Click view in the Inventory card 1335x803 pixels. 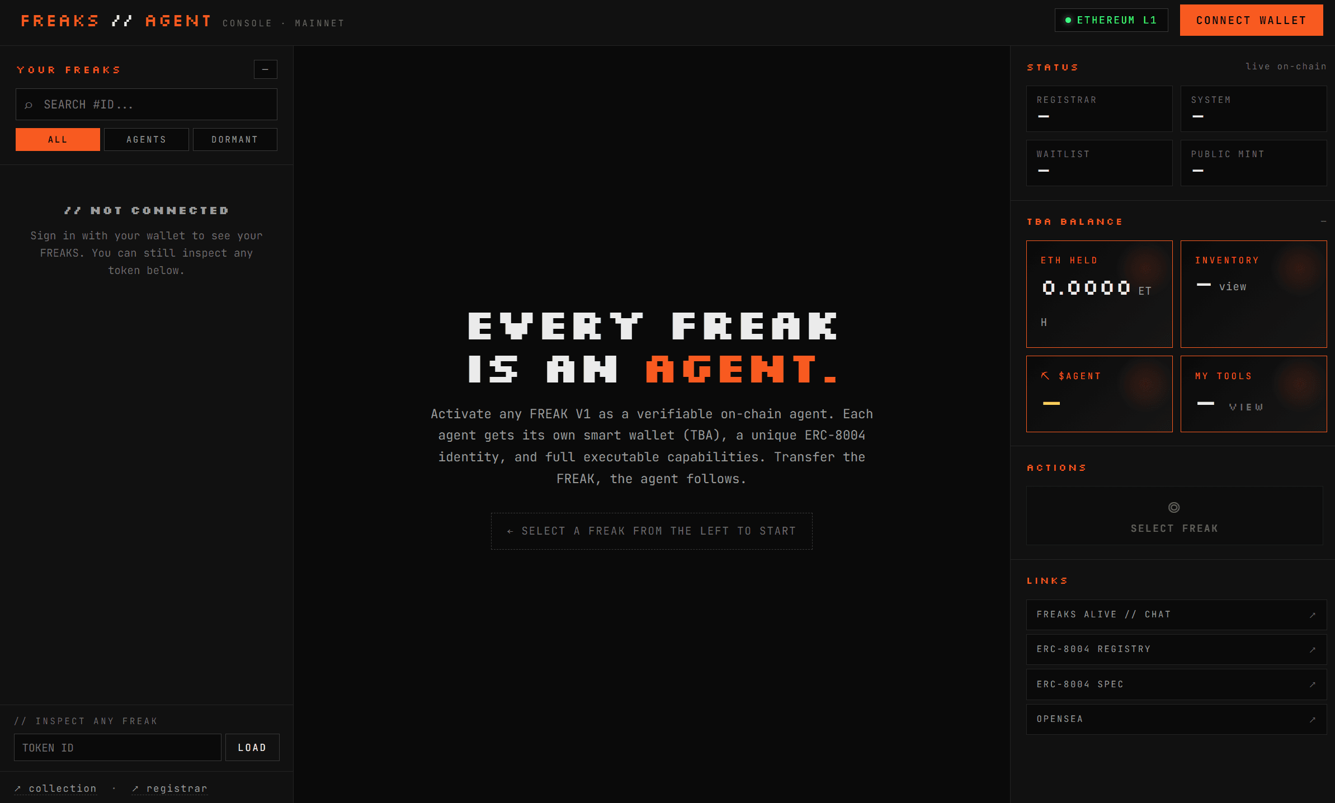click(x=1233, y=286)
